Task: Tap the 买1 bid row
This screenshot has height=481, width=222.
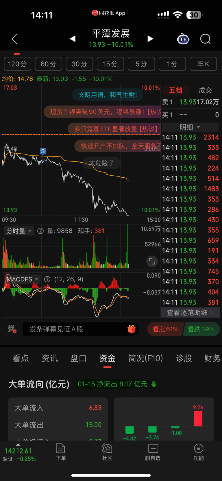Action: [190, 115]
